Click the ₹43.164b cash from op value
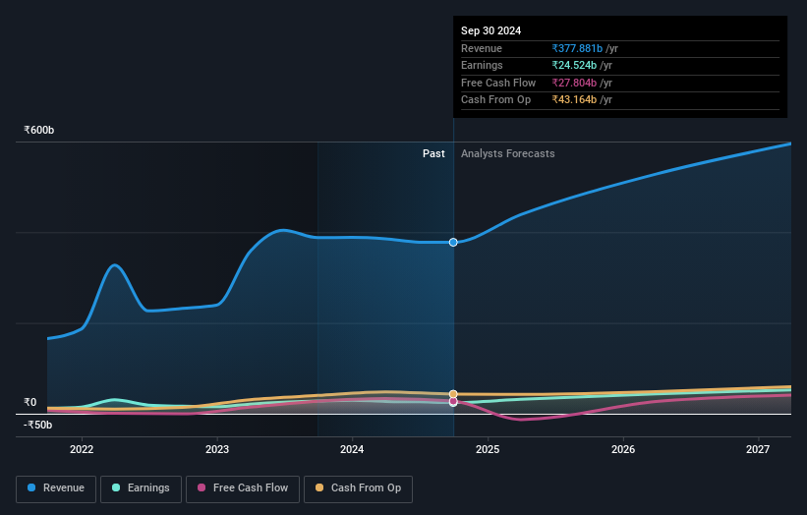 point(574,100)
